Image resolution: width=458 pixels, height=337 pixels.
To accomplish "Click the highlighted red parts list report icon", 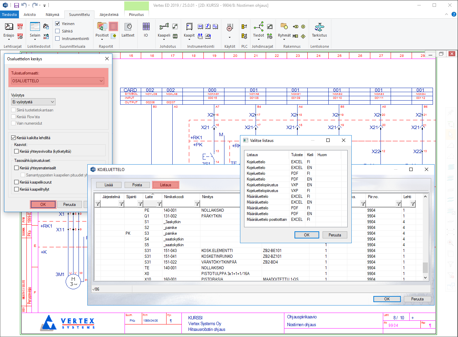I will pos(113,26).
